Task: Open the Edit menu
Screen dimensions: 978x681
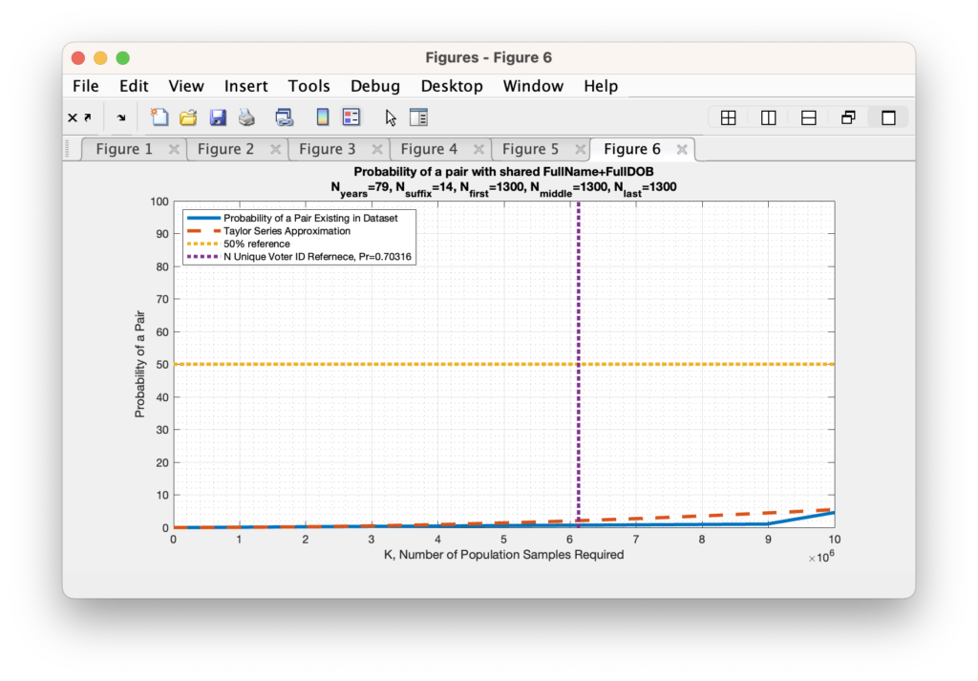Action: pyautogui.click(x=134, y=86)
